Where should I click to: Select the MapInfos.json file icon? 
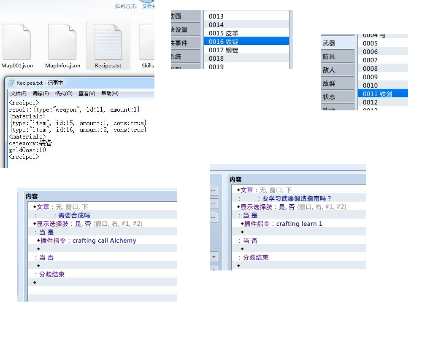pos(62,42)
